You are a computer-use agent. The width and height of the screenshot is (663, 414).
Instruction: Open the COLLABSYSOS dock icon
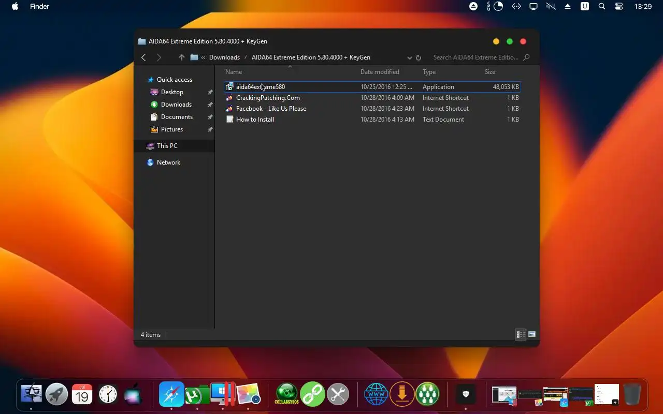(x=286, y=395)
